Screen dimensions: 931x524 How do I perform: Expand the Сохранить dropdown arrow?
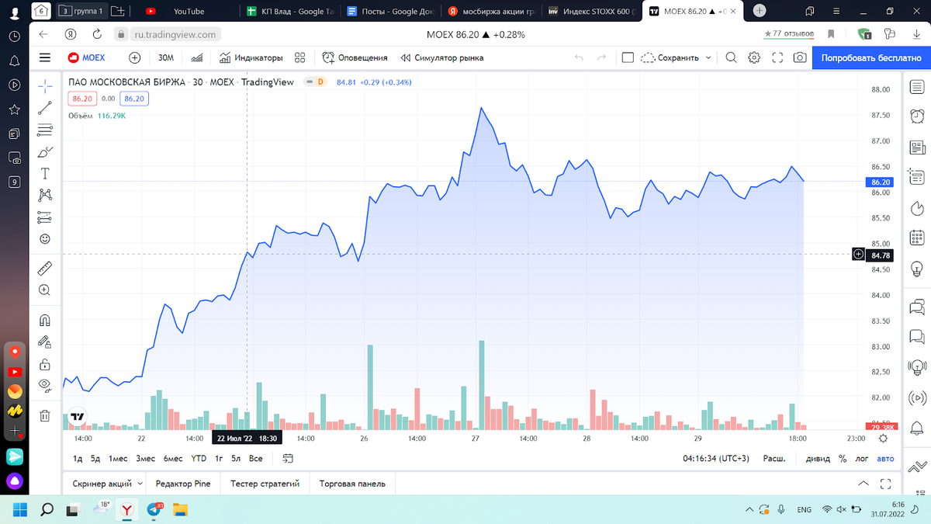point(708,57)
